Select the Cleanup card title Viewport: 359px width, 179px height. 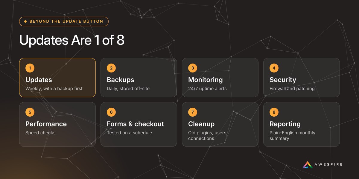click(201, 124)
